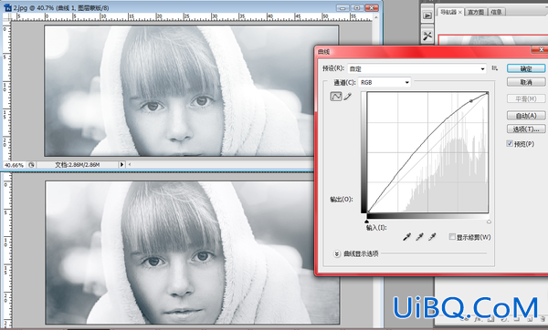
Task: Open the 通道 RGB channel dropdown
Action: (x=385, y=82)
